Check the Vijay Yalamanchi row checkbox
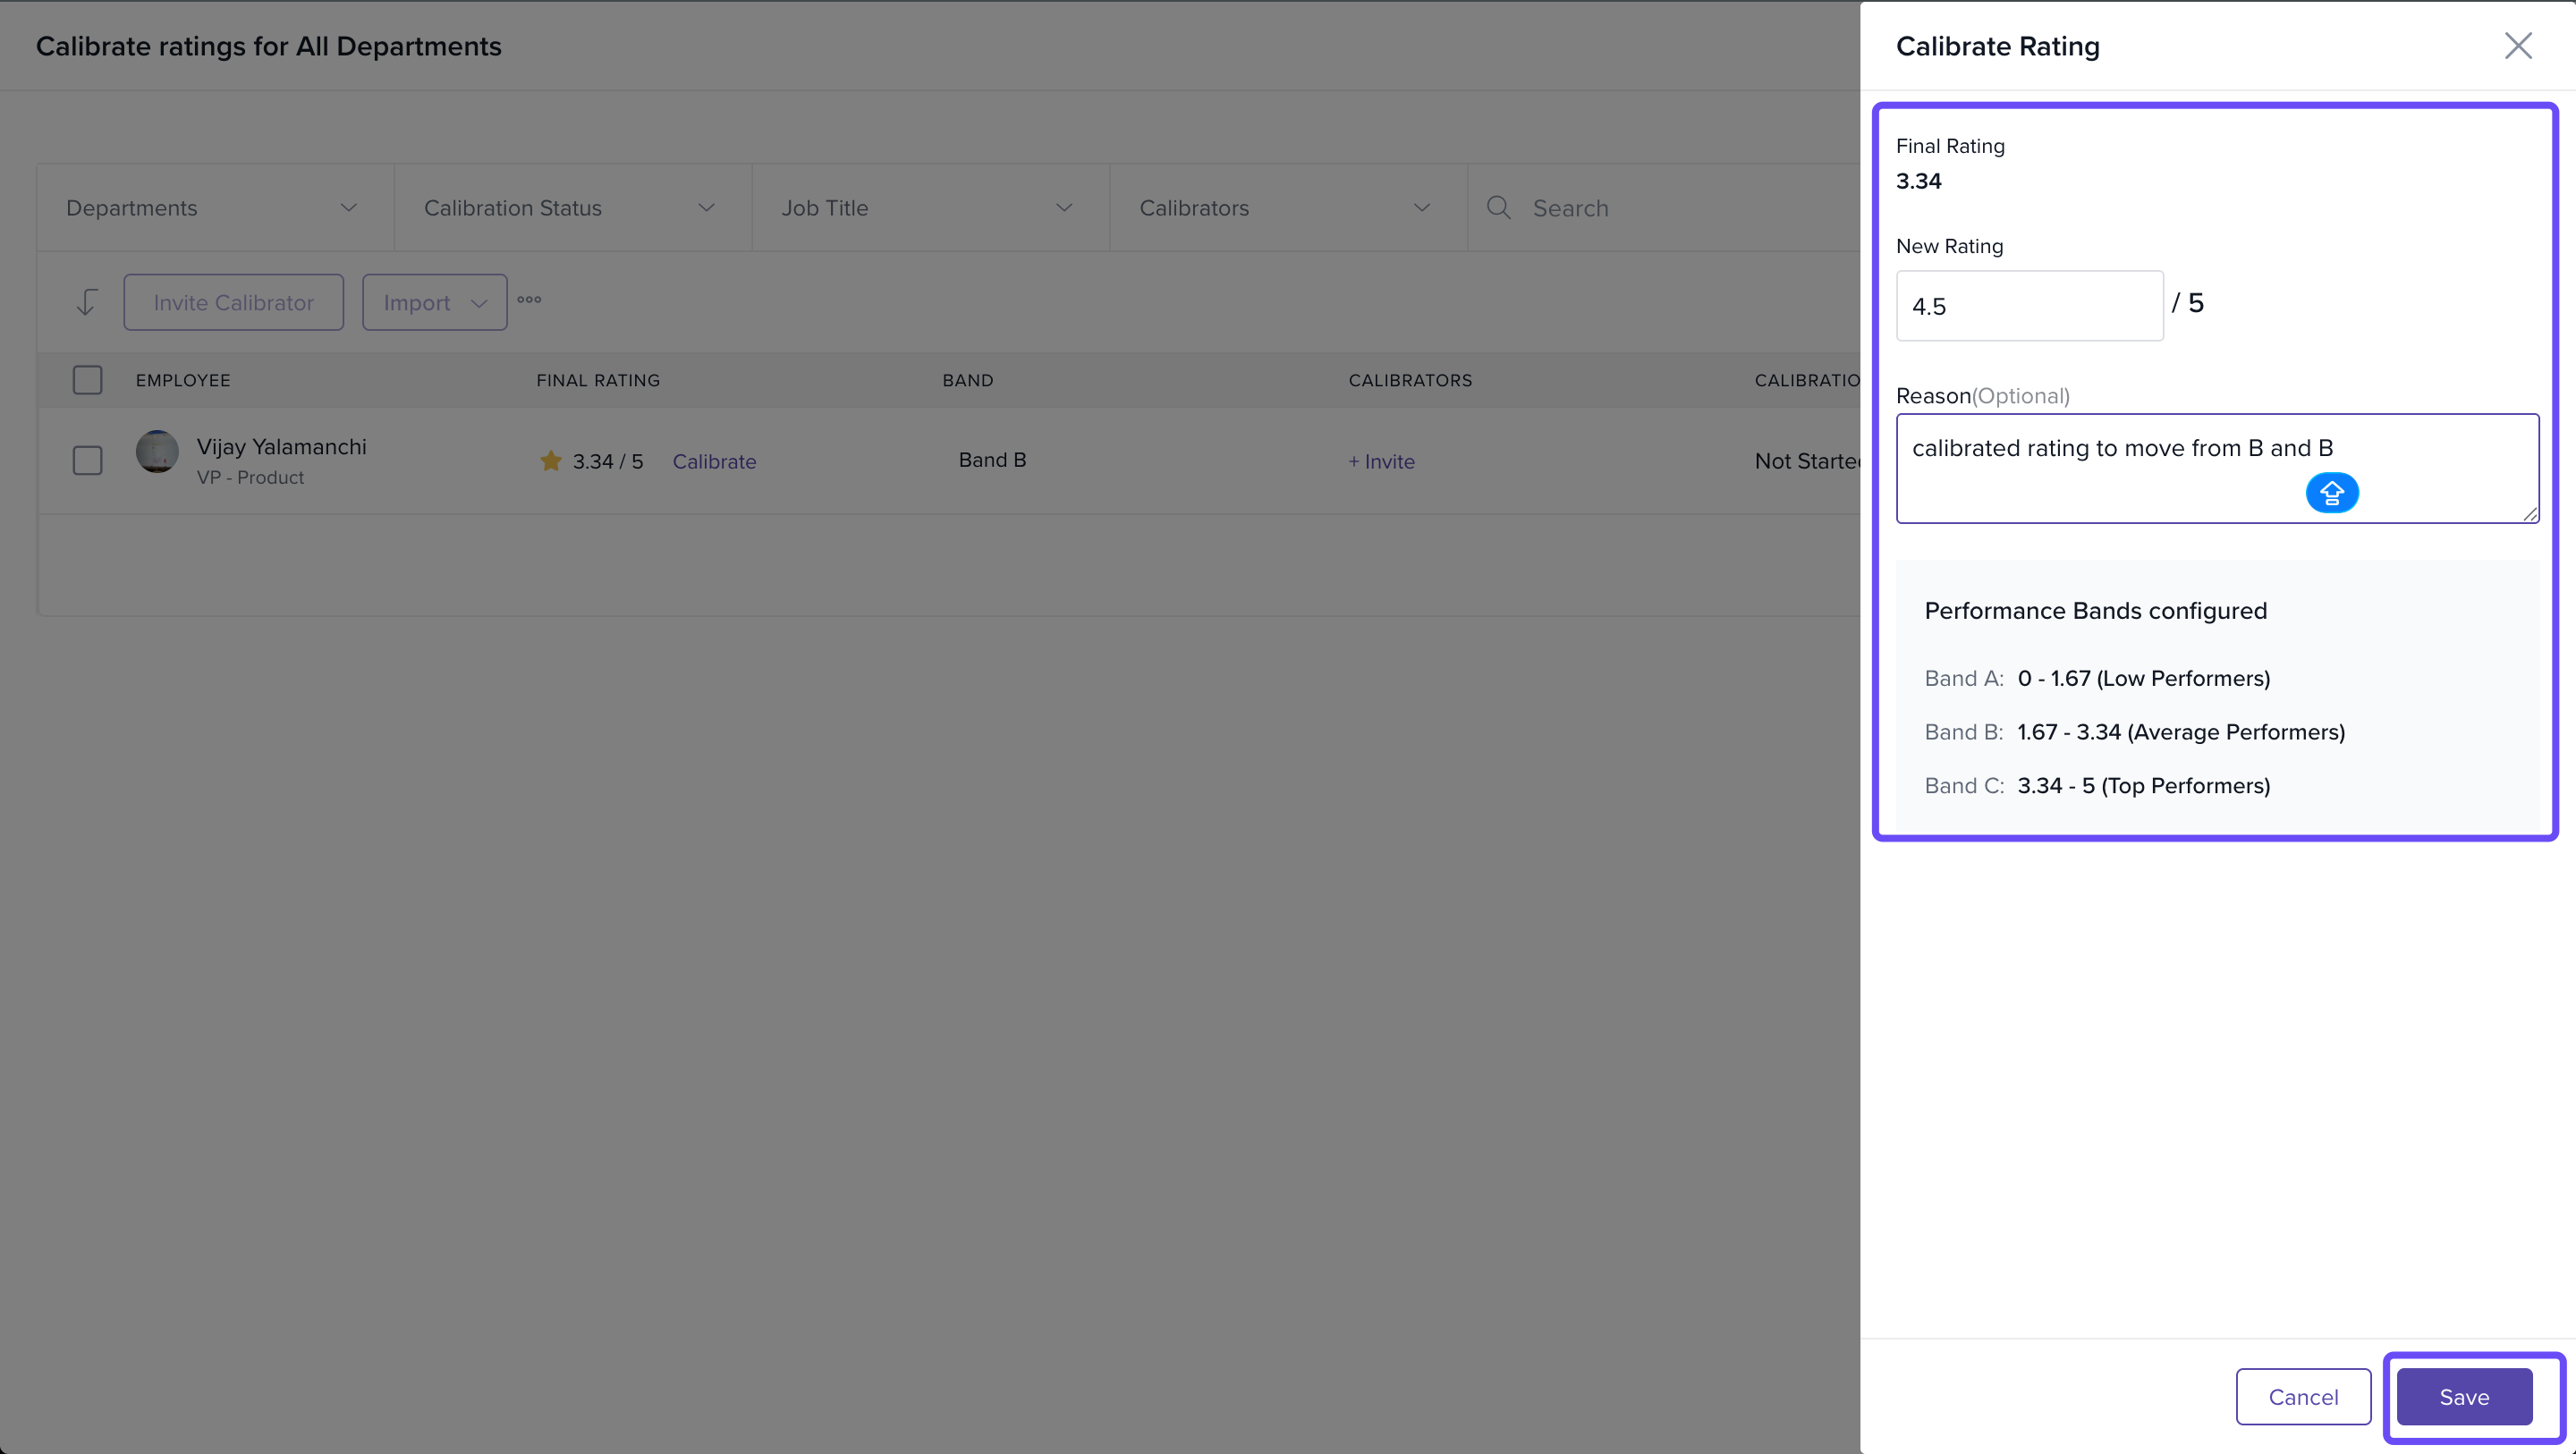This screenshot has width=2576, height=1454. (88, 460)
